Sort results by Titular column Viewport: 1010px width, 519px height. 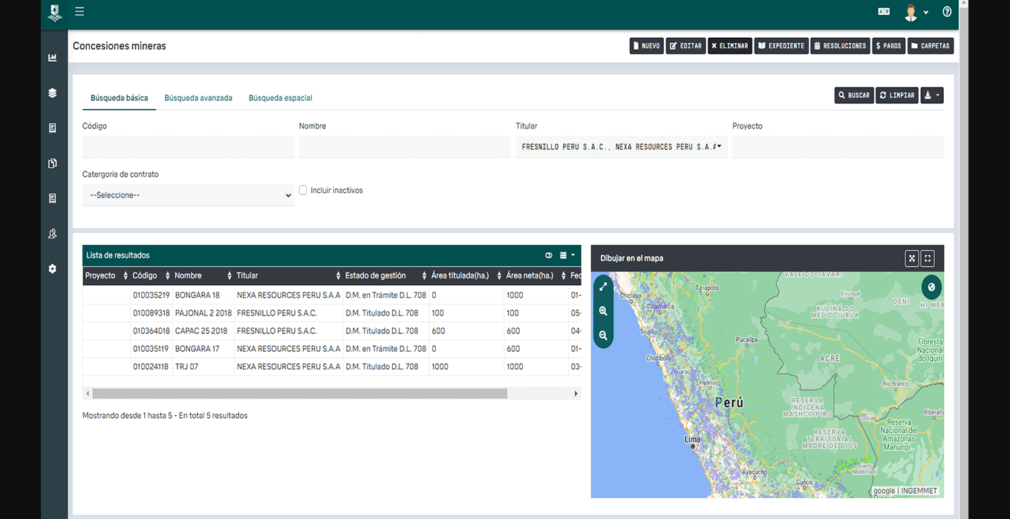coord(288,275)
